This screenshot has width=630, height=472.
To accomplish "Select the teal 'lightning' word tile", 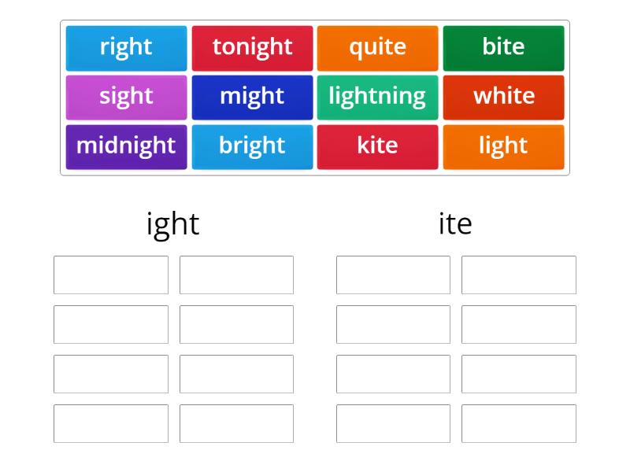I will point(378,98).
